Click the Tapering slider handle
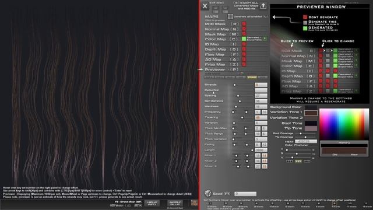 tap(242, 118)
